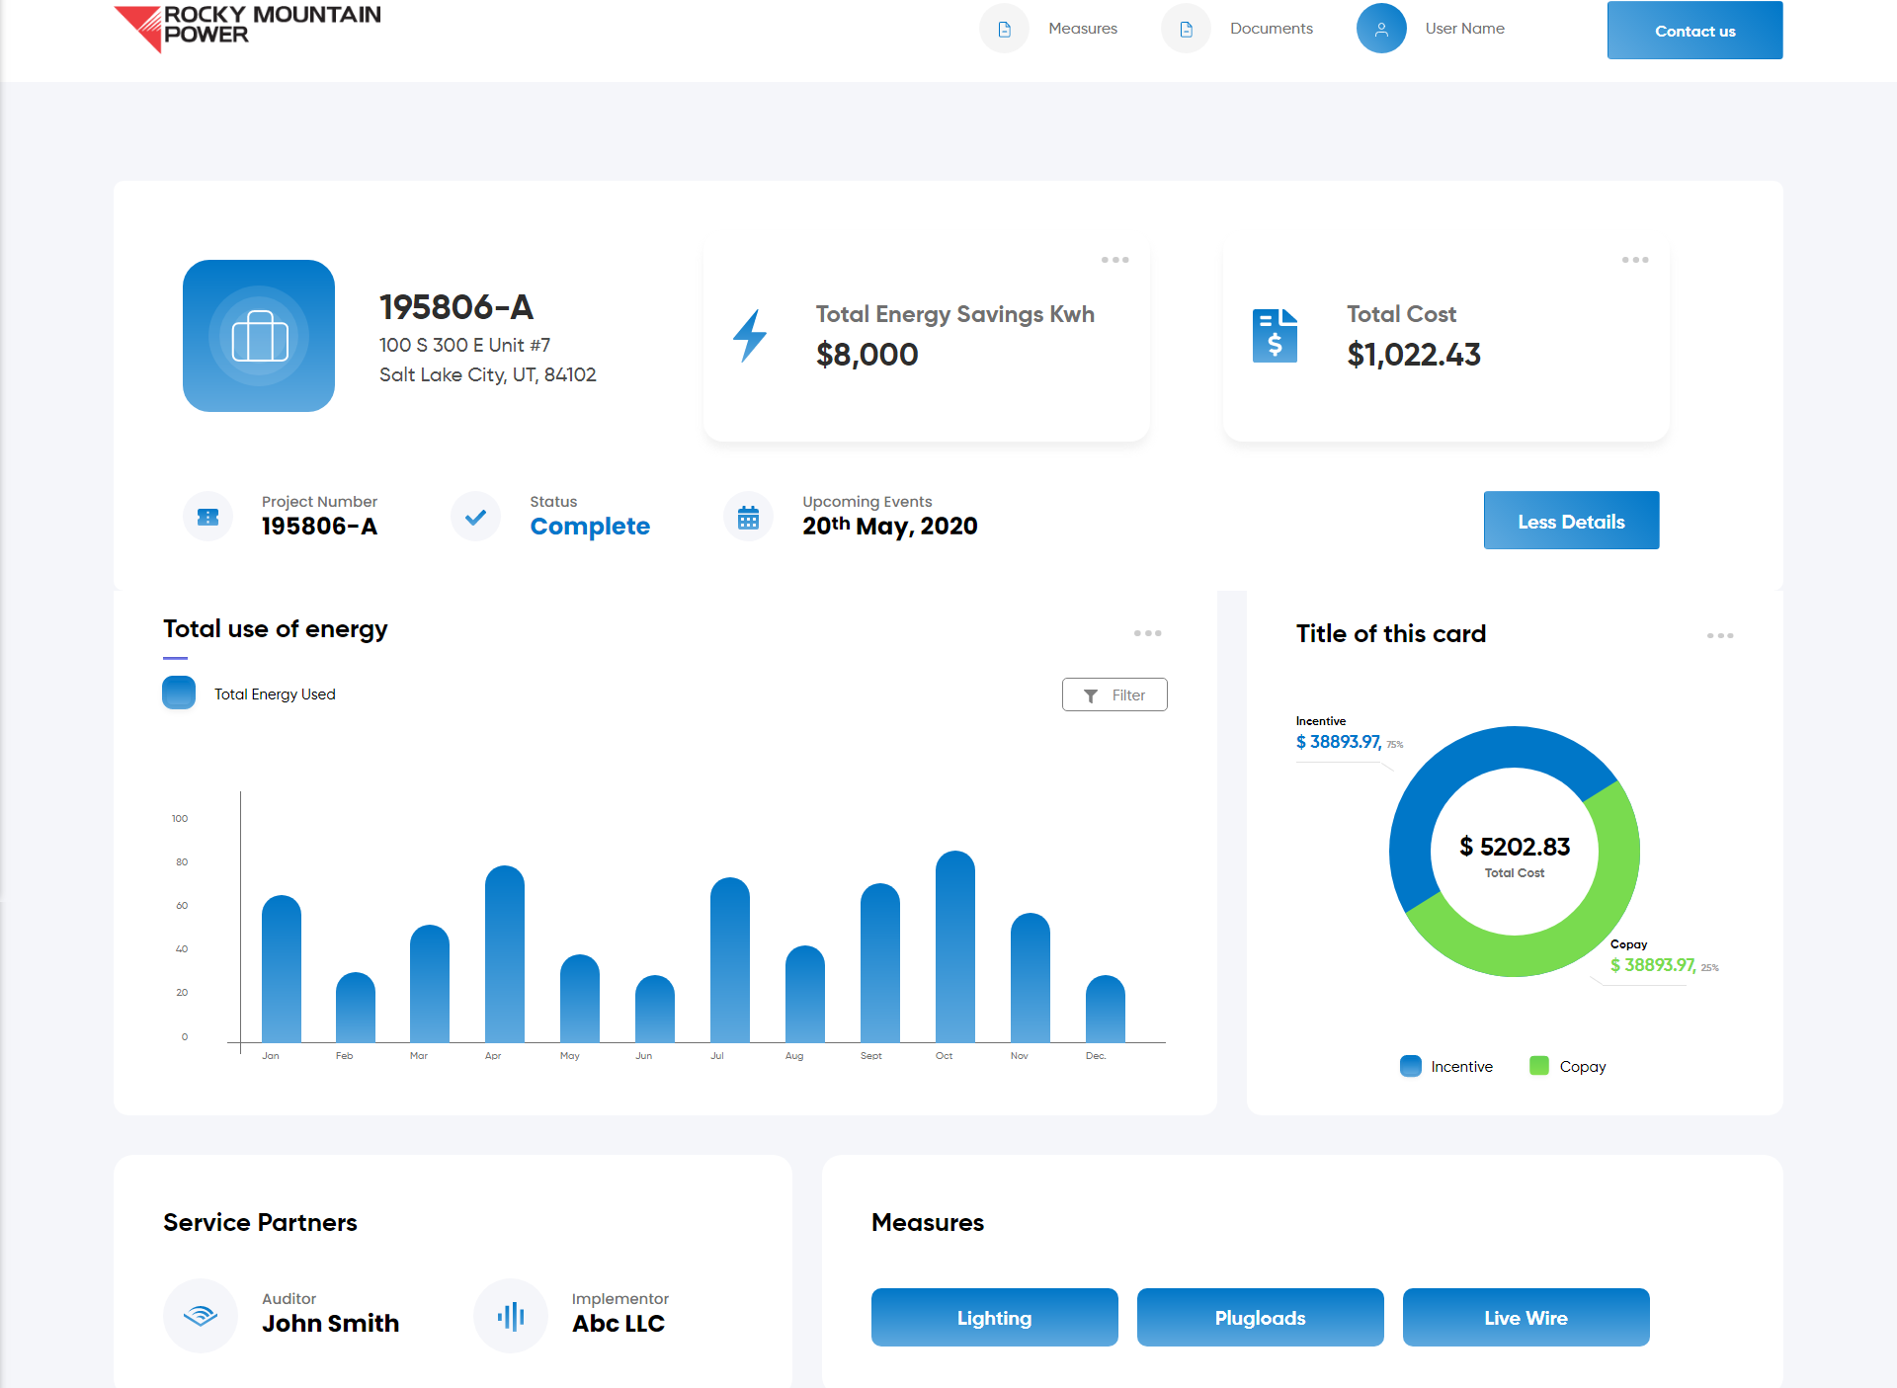Screen dimensions: 1897x1388
Task: Click the $1,022.43 total cost value
Action: click(1414, 354)
